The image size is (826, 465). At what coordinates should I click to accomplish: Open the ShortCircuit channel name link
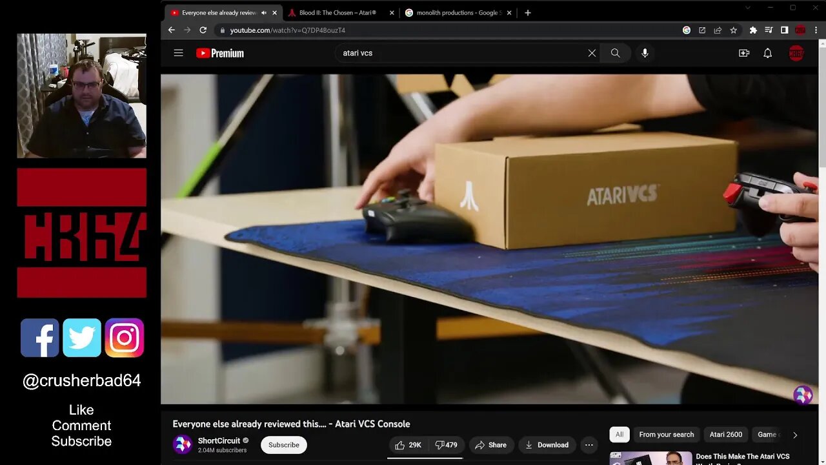point(219,440)
